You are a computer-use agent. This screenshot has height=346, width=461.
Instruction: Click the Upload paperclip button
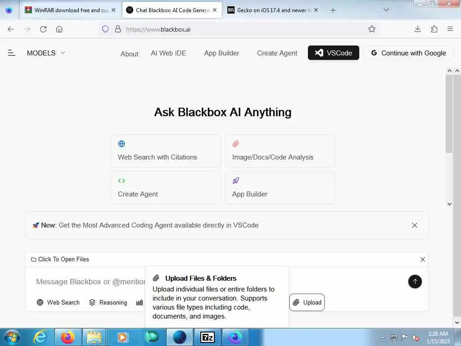coord(307,302)
